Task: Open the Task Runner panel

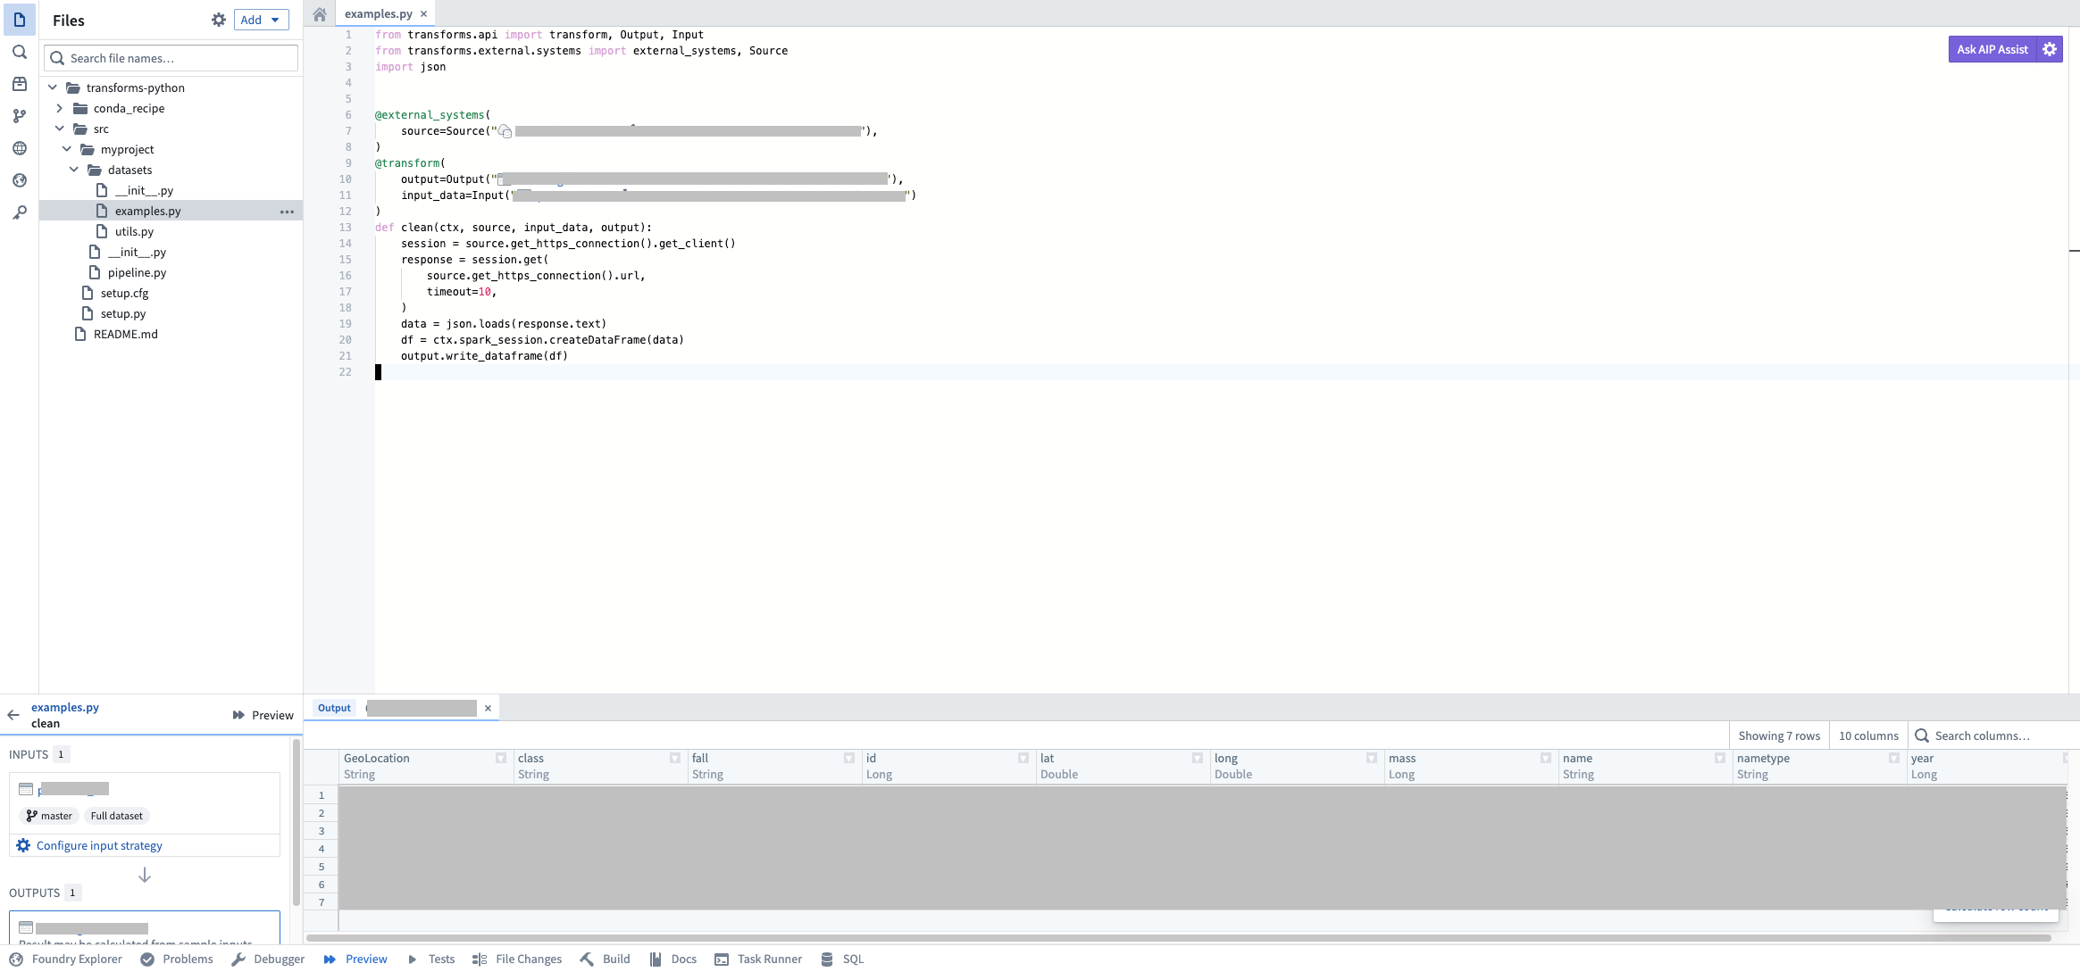Action: tap(758, 959)
